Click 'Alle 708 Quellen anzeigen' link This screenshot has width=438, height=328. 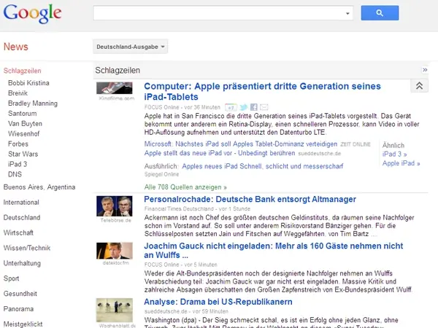[185, 187]
